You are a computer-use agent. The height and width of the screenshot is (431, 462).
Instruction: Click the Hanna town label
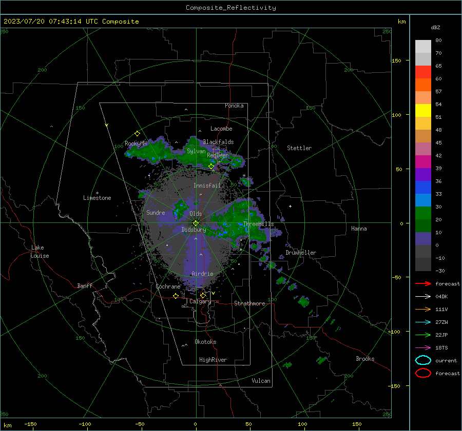(359, 229)
